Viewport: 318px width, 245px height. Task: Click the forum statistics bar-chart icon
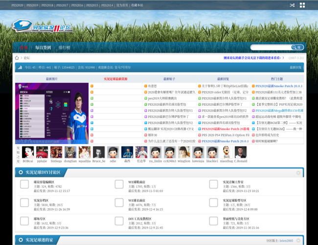pos(20,68)
